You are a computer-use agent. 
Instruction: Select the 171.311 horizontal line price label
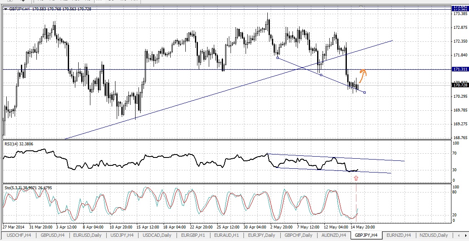pyautogui.click(x=460, y=69)
